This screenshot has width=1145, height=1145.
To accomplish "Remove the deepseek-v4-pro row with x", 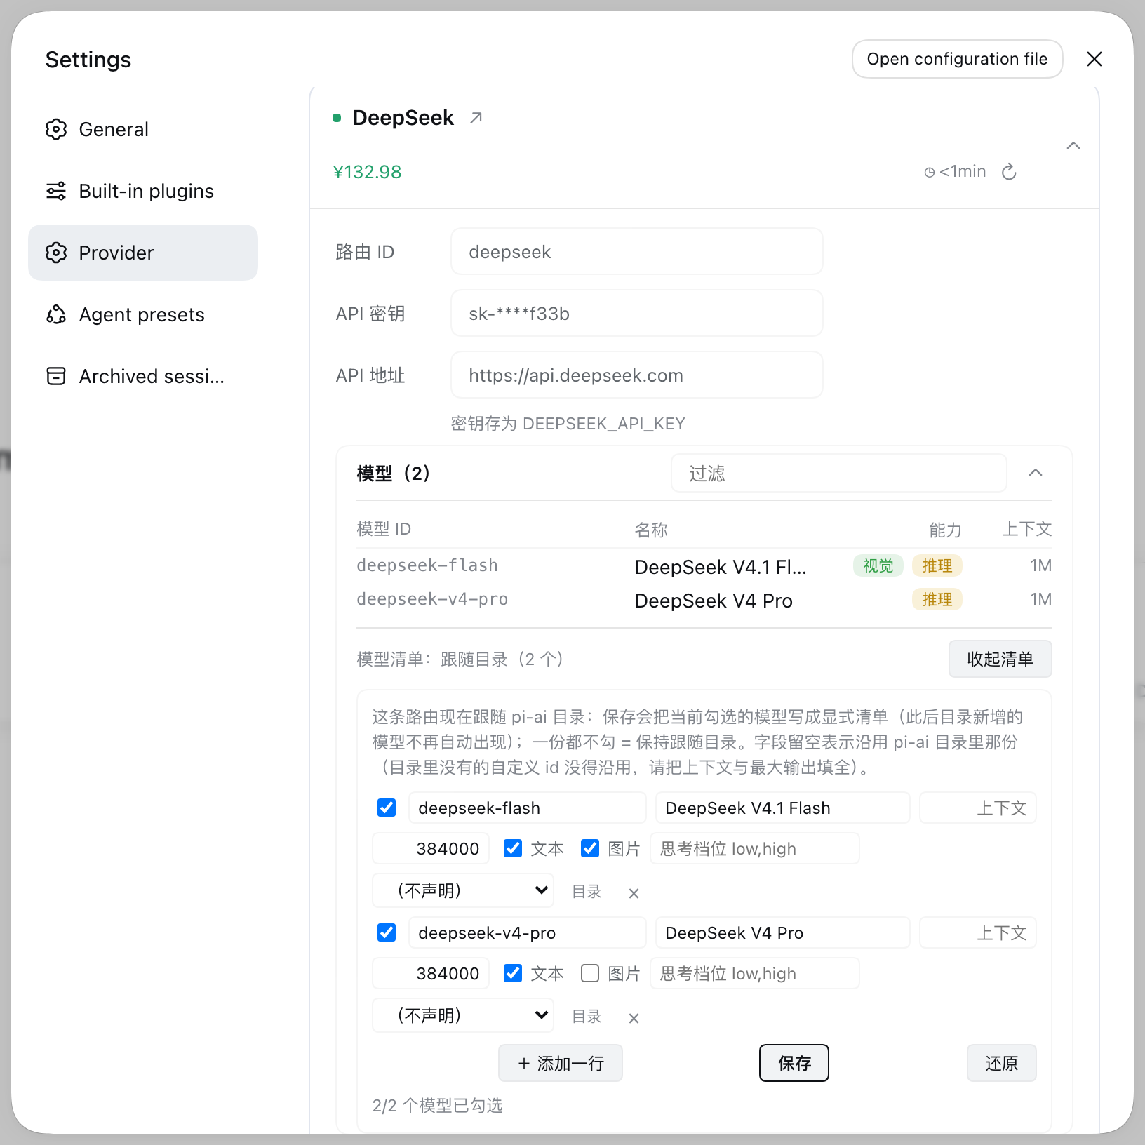I will pos(634,1018).
